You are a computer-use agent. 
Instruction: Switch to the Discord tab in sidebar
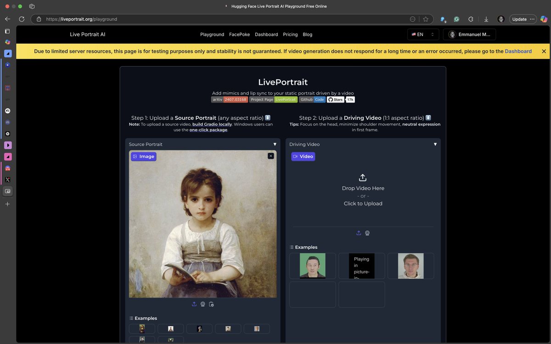click(x=7, y=122)
